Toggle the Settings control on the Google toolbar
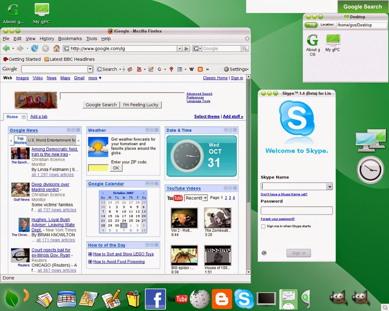 (236, 69)
